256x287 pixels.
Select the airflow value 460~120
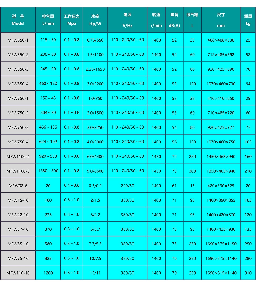48,84
